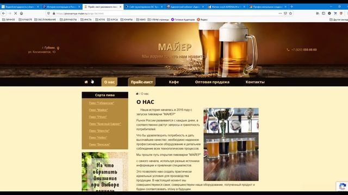Open the 'КУРСЫ' bookmarks folder
This screenshot has height=195, width=348.
tap(113, 19)
